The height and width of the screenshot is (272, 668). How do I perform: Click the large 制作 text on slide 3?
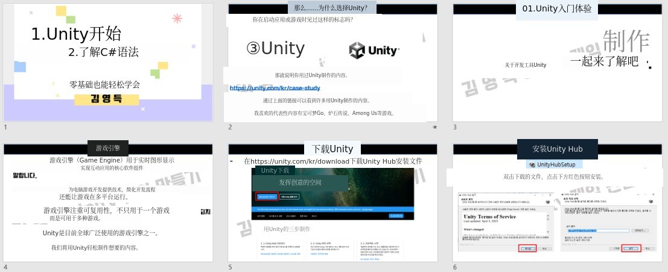(626, 40)
